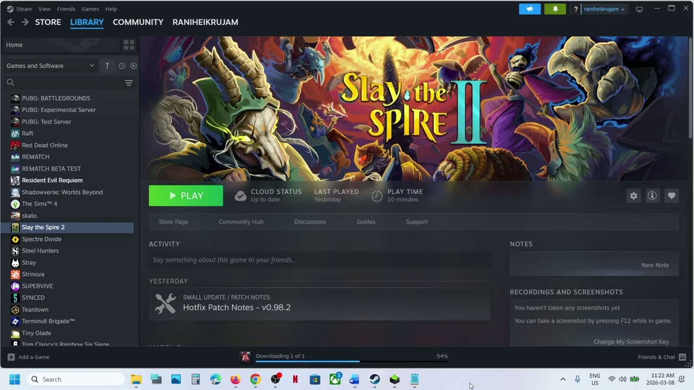Go back with the left arrow
Viewport: 694px width, 390px height.
coord(11,22)
